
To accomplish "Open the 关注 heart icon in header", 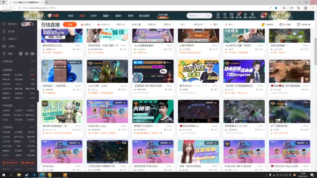I will 225,15.
